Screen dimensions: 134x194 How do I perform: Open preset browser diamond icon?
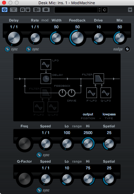104,10
